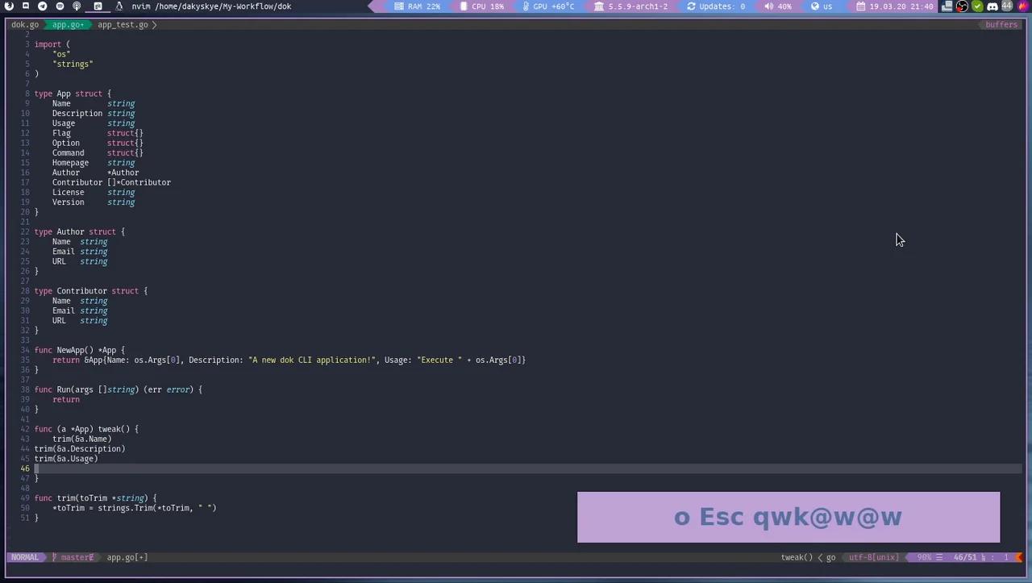1032x583 pixels.
Task: Open the tweak() function context in statusline
Action: tap(797, 556)
